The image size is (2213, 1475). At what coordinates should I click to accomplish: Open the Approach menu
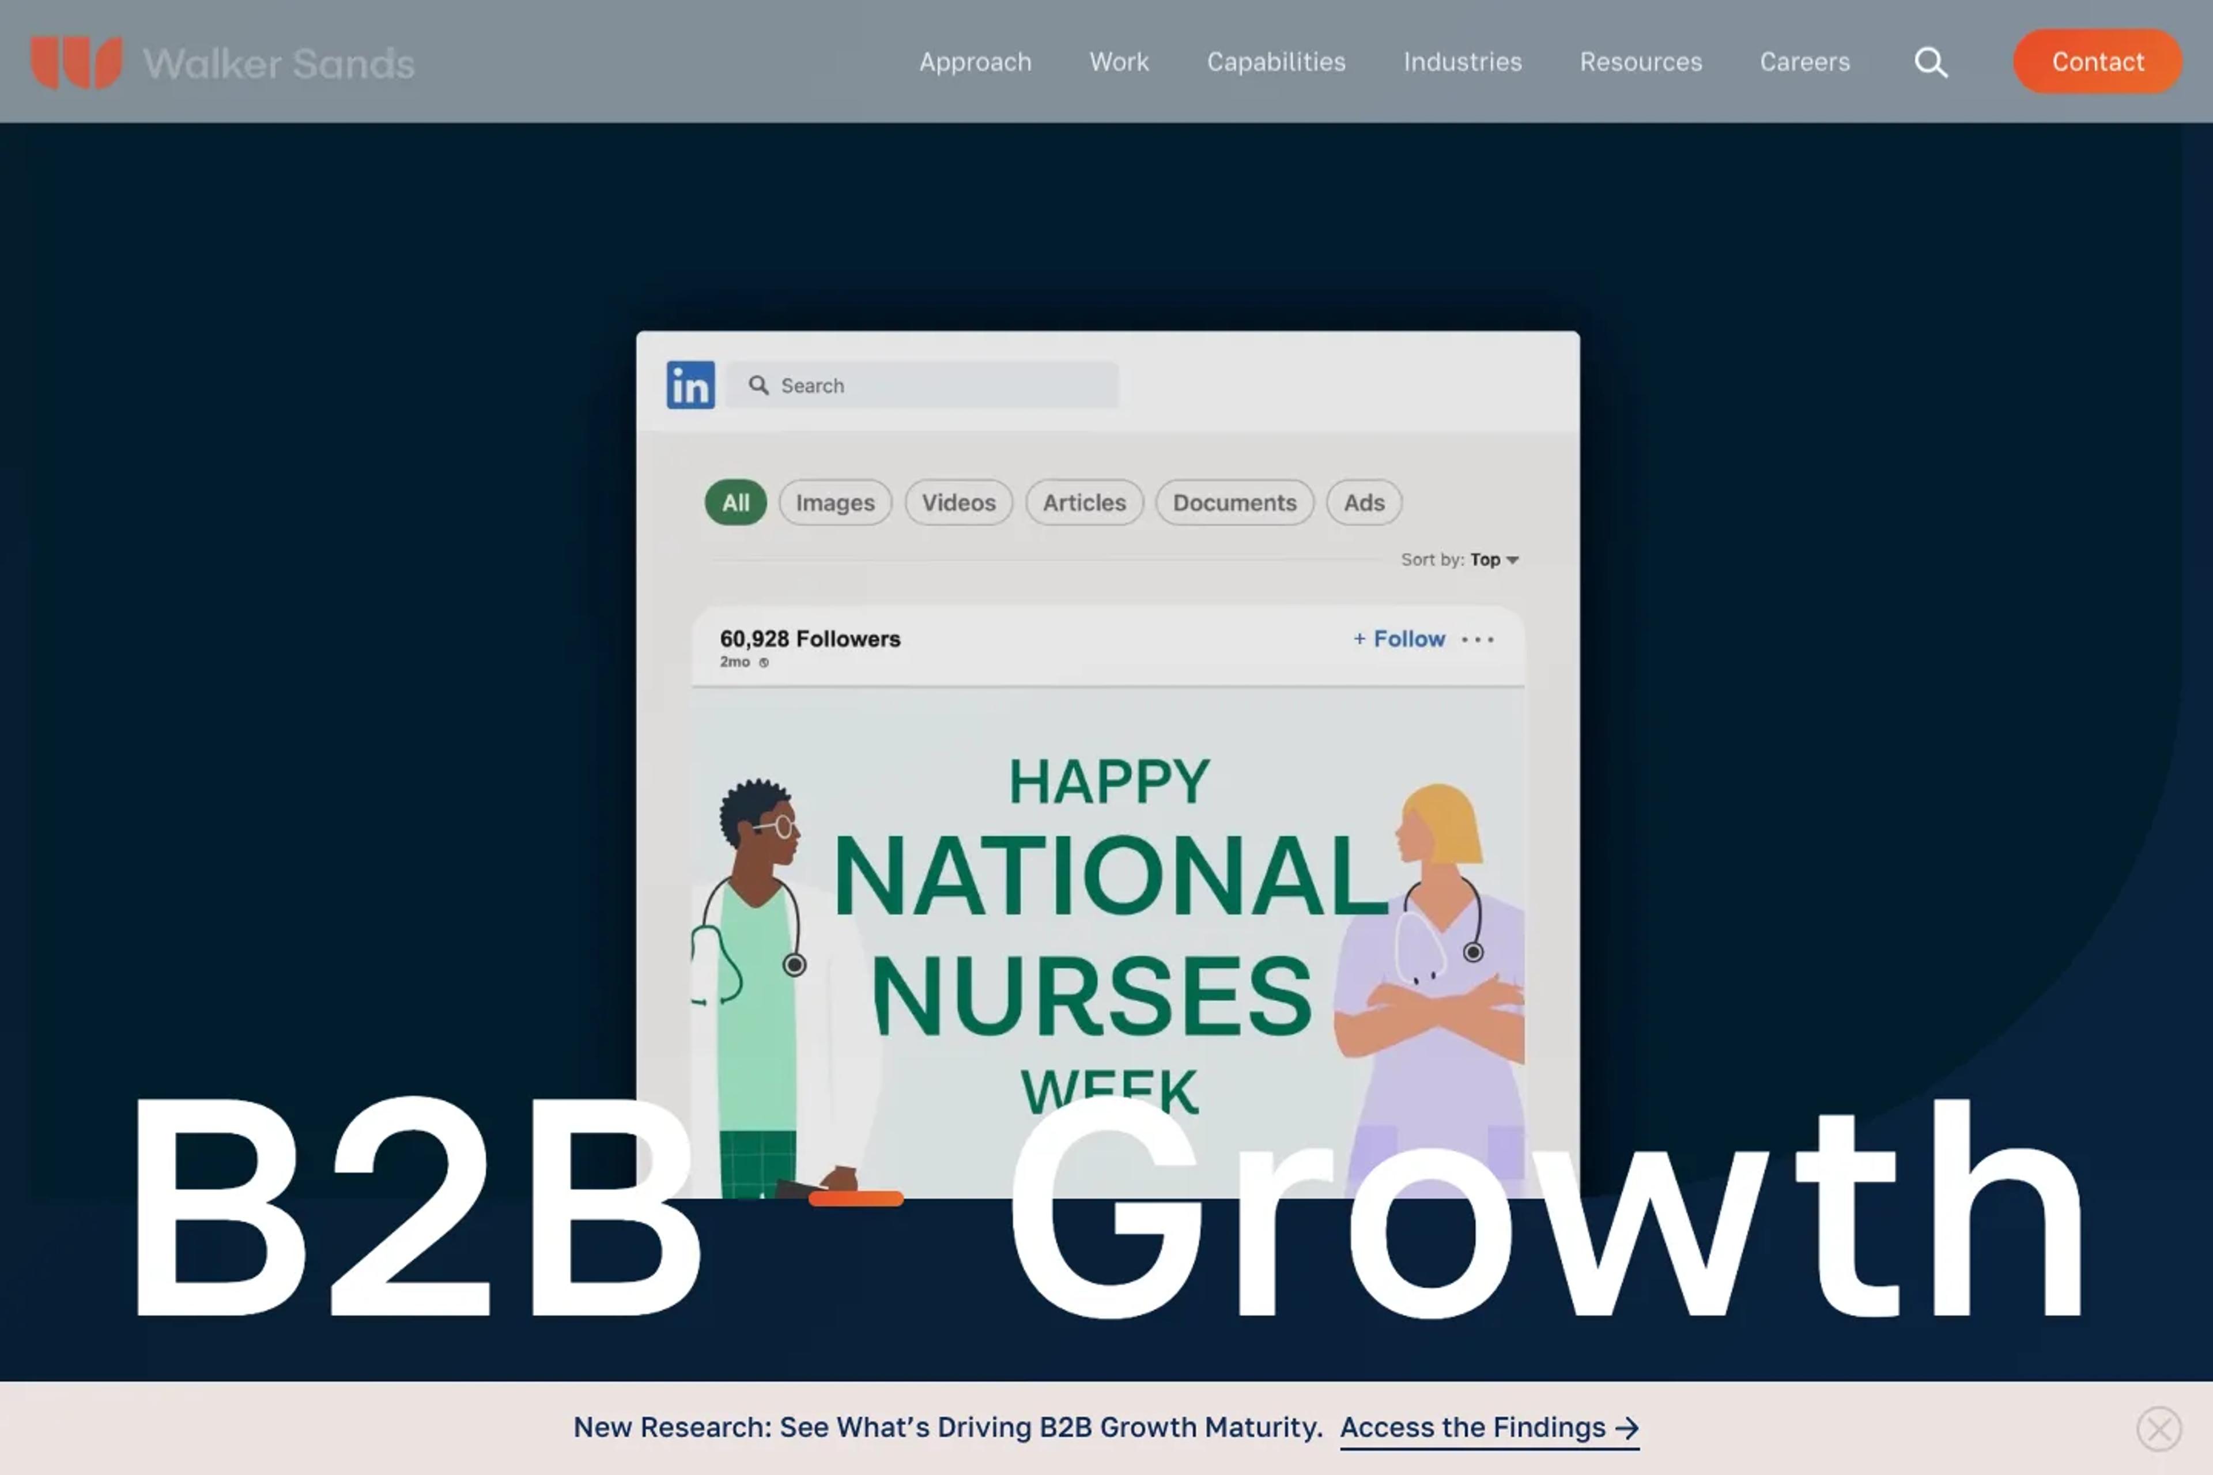(975, 62)
